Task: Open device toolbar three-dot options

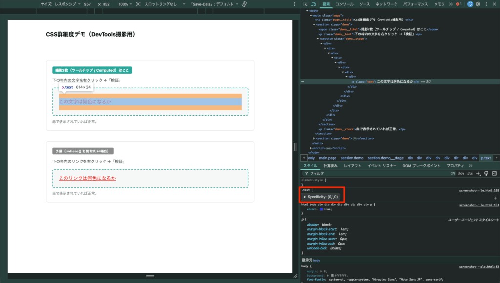Action: [x=294, y=4]
